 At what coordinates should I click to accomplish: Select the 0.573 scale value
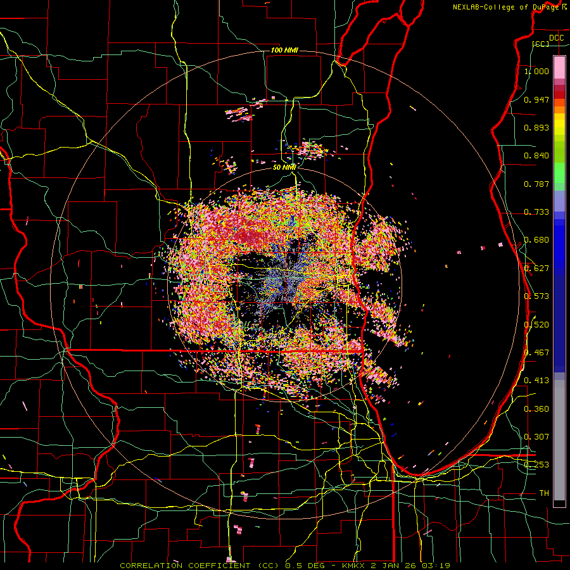point(536,296)
